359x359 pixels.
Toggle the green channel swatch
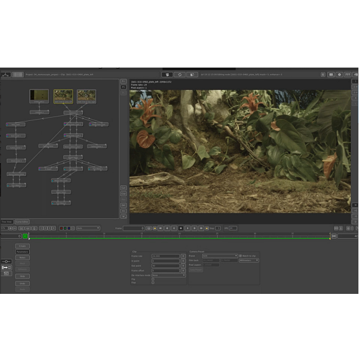tap(65, 228)
